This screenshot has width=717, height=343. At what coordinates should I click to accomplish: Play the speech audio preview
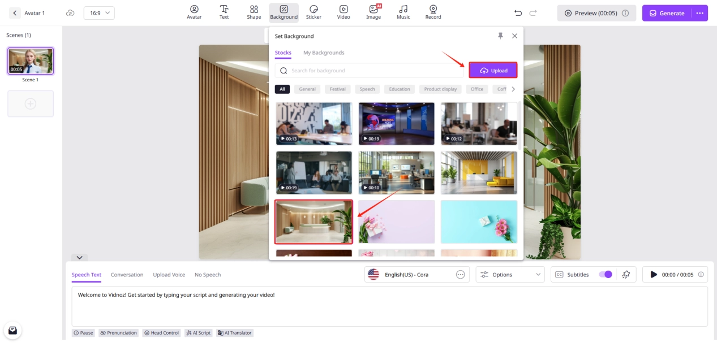click(654, 275)
